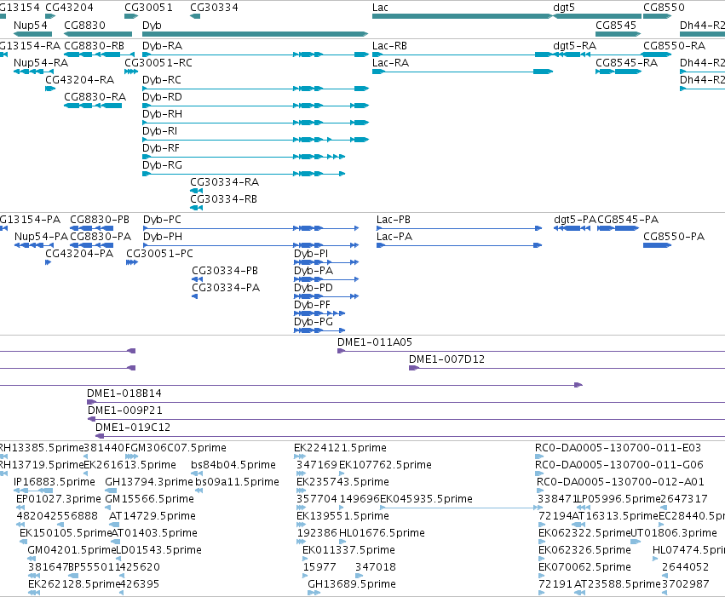Screen dimensions: 725x597
Task: Select transcript Dyb-RC
Action: point(162,80)
